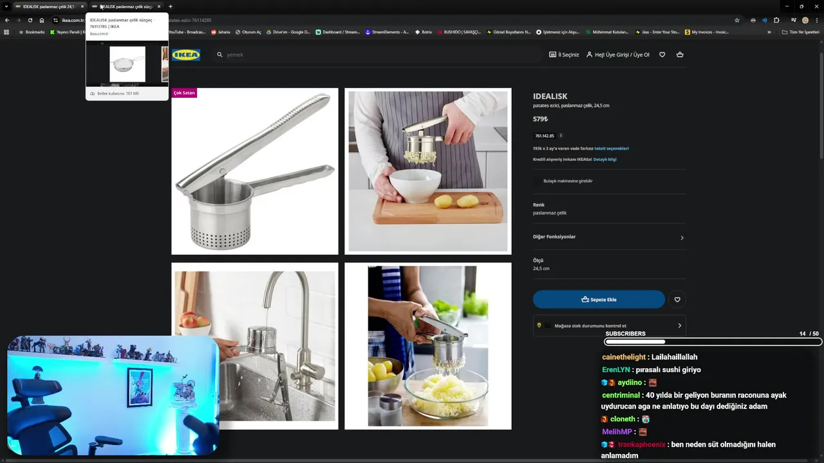Open the potato ricer product image
Viewport: 824px width, 463px height.
[x=254, y=171]
